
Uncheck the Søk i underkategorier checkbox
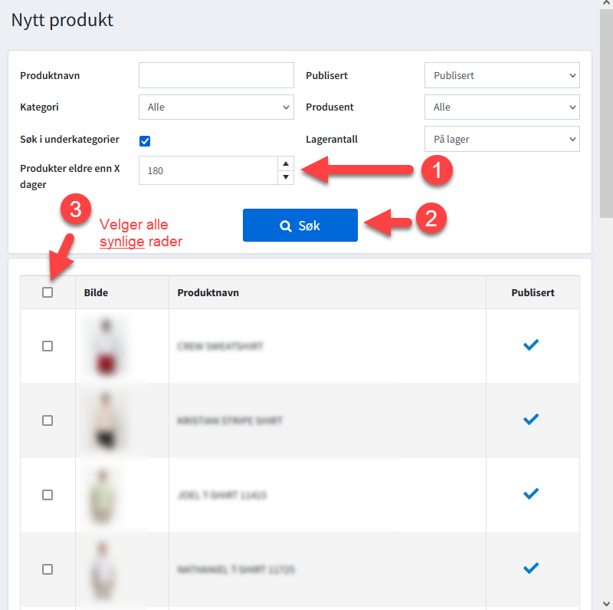click(145, 140)
